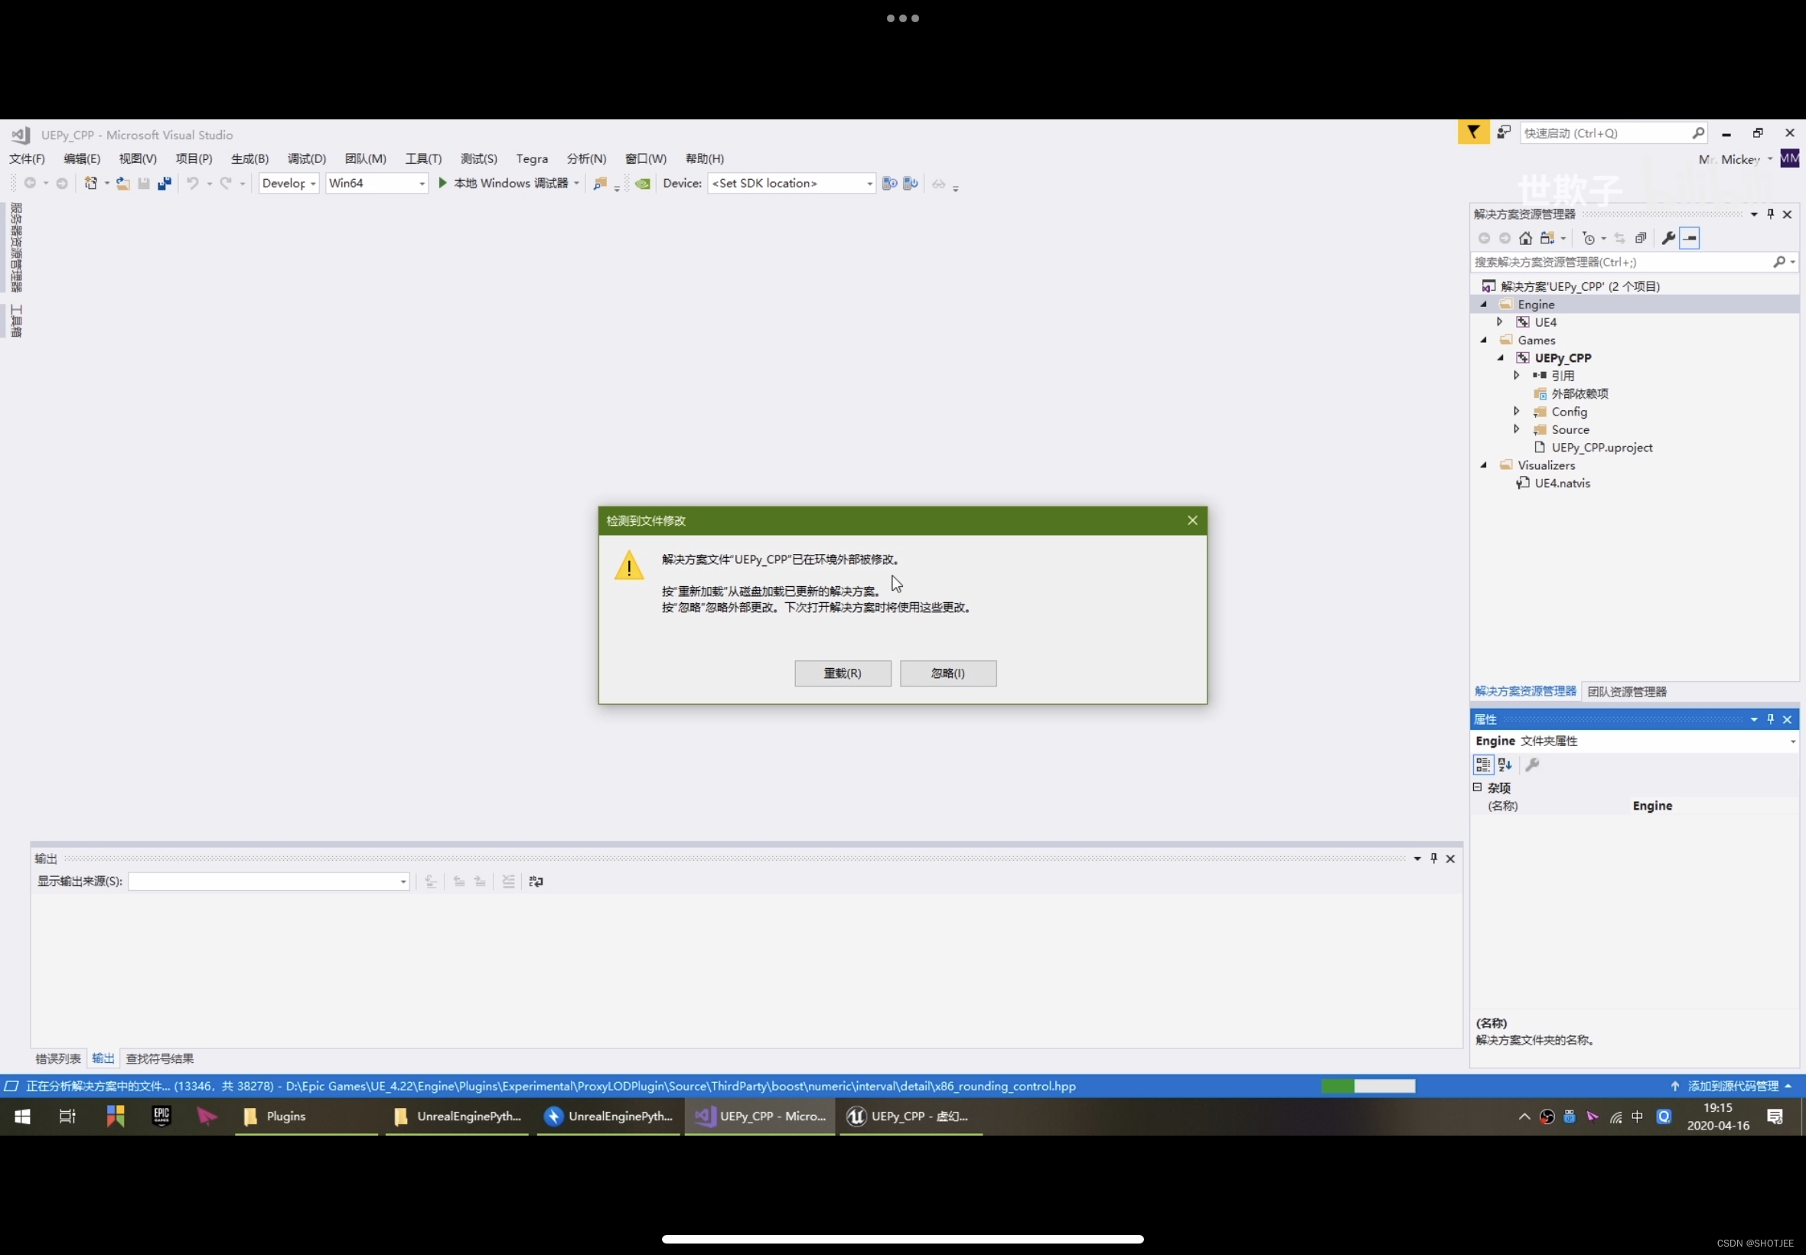This screenshot has width=1806, height=1255.
Task: Click the Find in Files toolbar icon
Action: coord(600,183)
